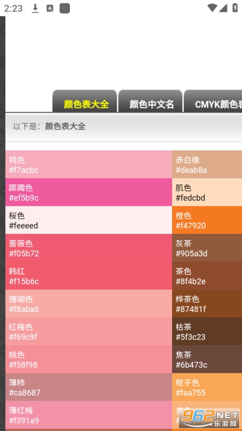Tap the battery charging icon

click(x=235, y=8)
